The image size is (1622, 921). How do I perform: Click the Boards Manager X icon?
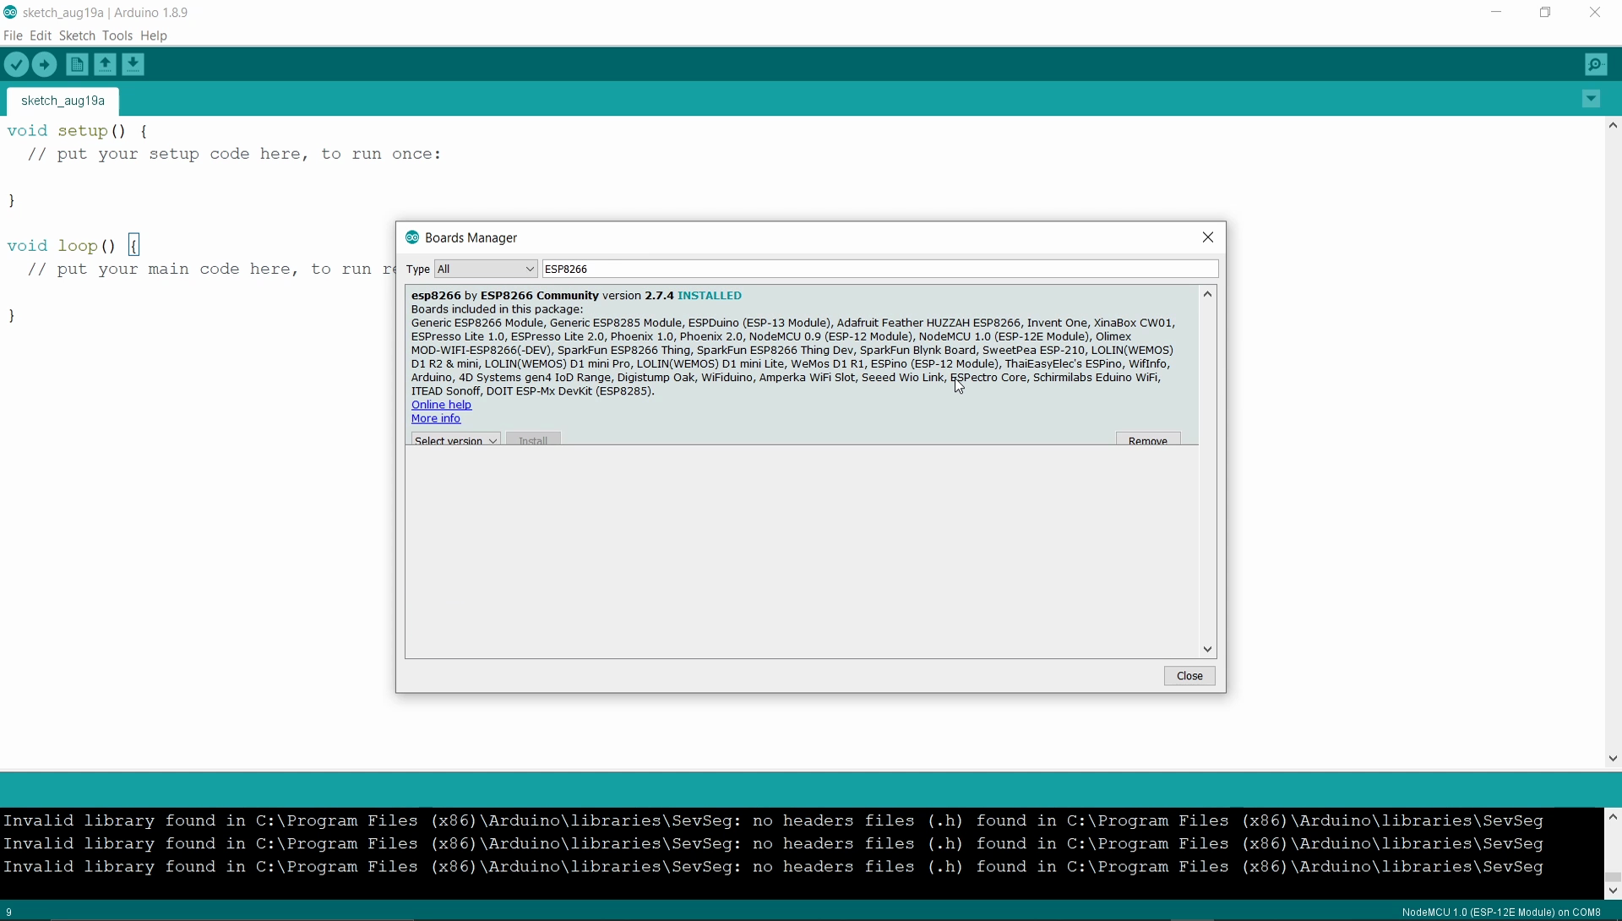1208,237
